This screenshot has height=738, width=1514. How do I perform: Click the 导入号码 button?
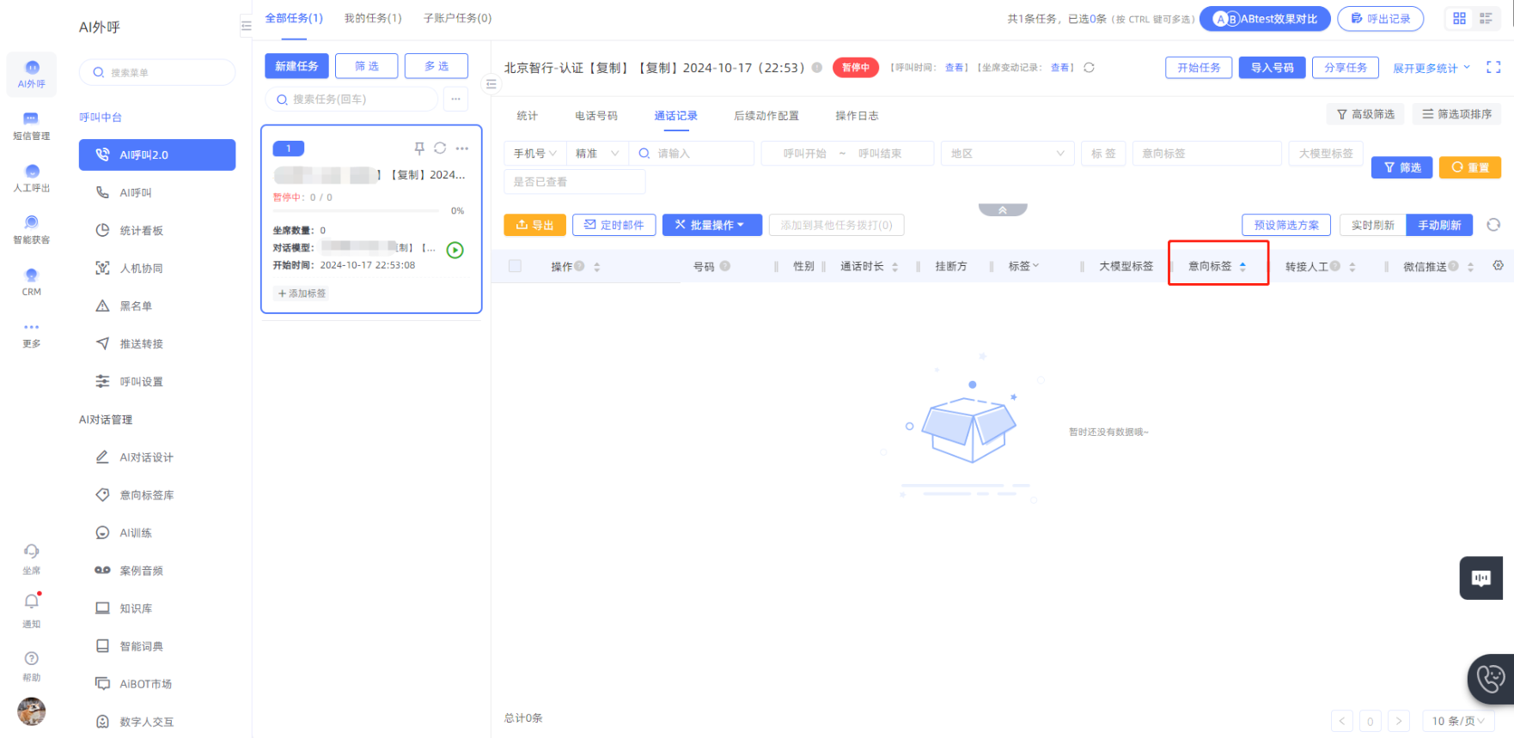(1272, 68)
